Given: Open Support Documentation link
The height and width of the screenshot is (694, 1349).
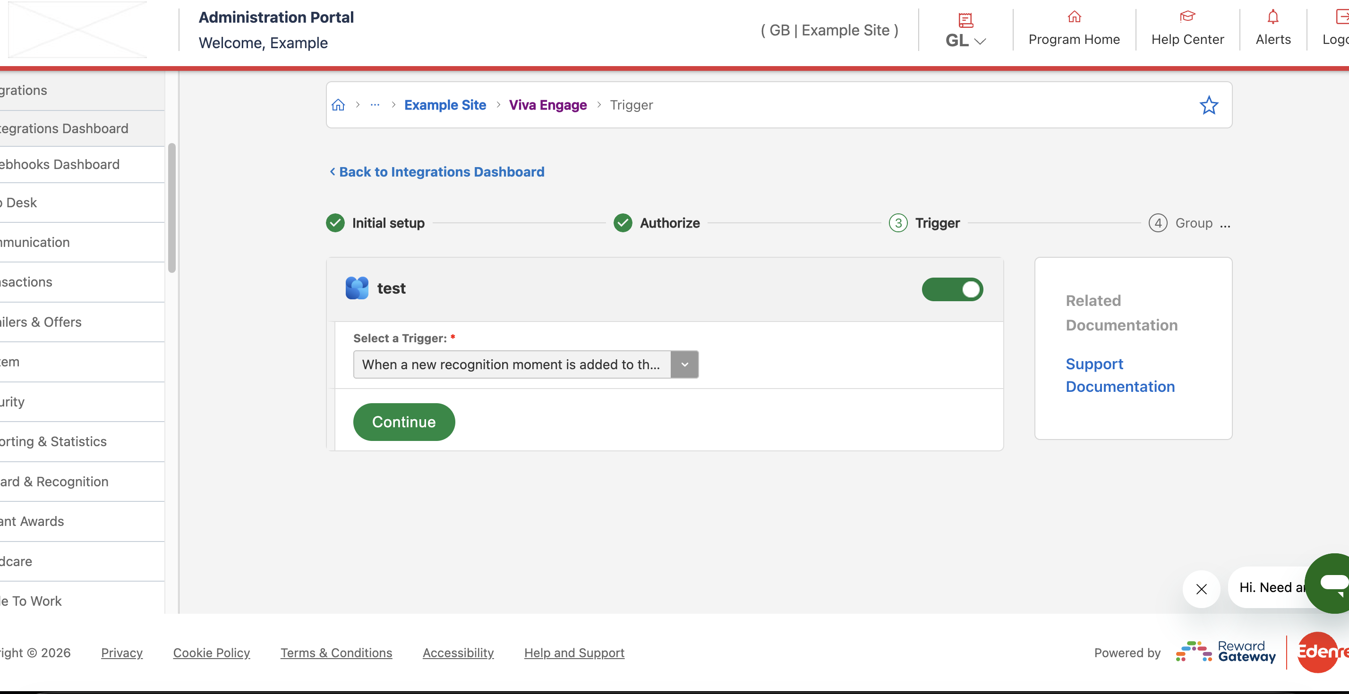Looking at the screenshot, I should pos(1119,375).
